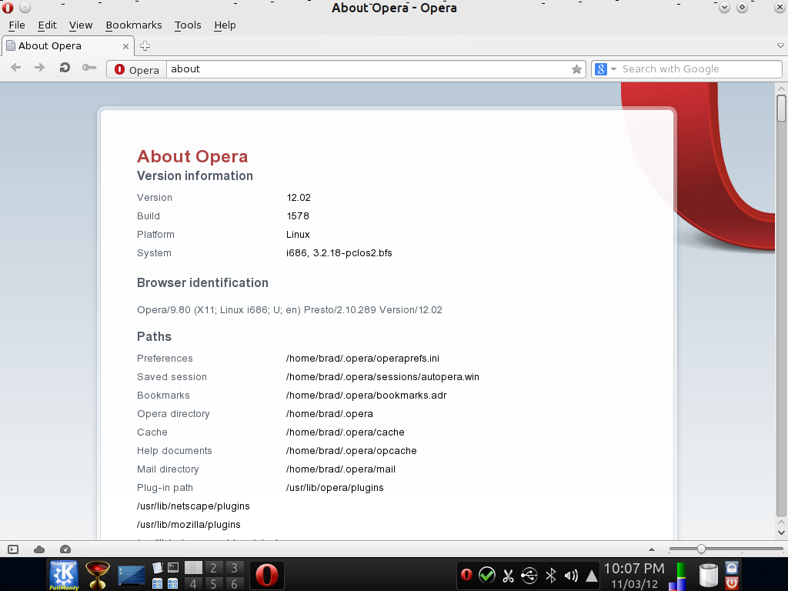788x591 pixels.
Task: Toggle the panel button in status bar
Action: [x=13, y=549]
